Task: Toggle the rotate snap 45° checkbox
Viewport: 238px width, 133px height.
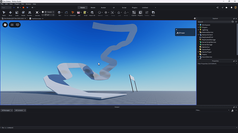Action: pyautogui.click(x=43, y=15)
